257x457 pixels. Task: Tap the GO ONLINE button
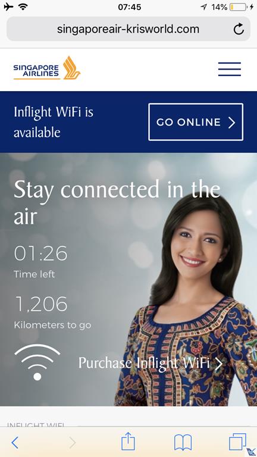(196, 122)
